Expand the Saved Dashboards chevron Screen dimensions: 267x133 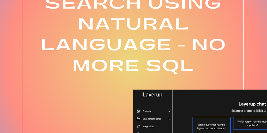click(x=169, y=119)
